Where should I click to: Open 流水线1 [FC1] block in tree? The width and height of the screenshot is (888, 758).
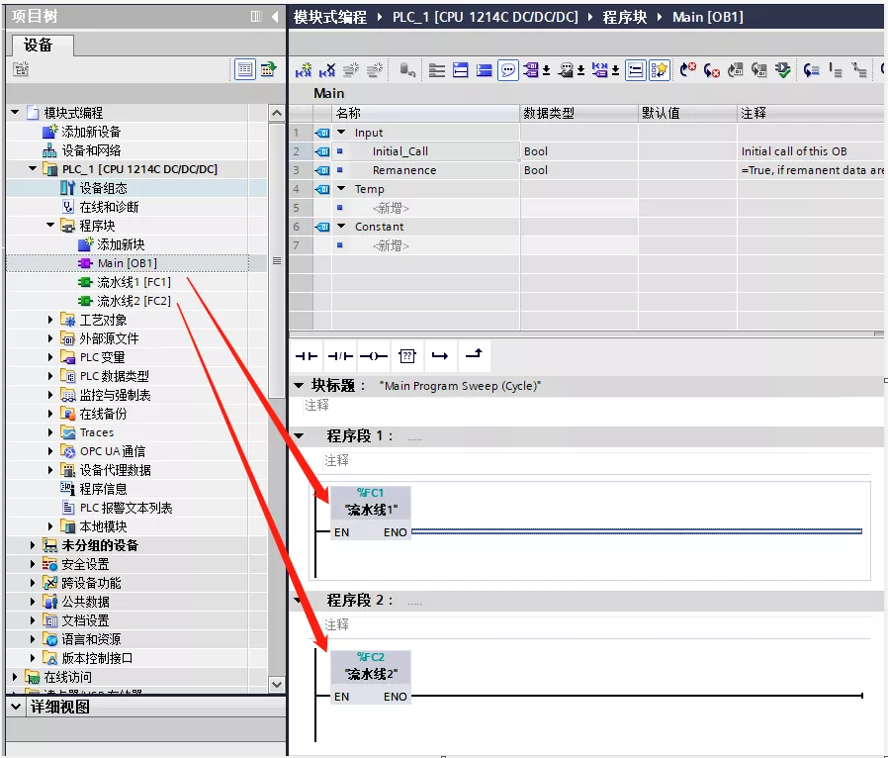(133, 282)
